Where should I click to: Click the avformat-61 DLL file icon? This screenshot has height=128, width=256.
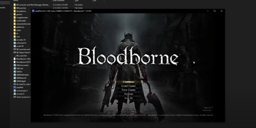15,43
